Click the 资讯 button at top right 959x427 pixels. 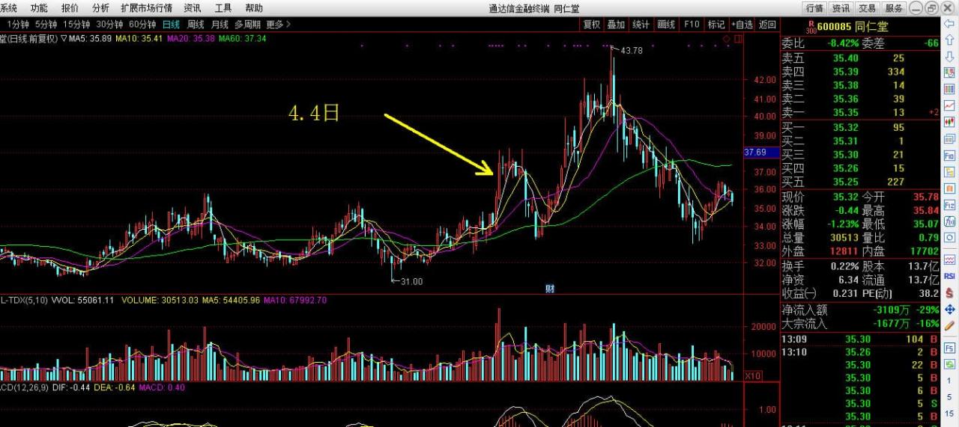click(841, 8)
